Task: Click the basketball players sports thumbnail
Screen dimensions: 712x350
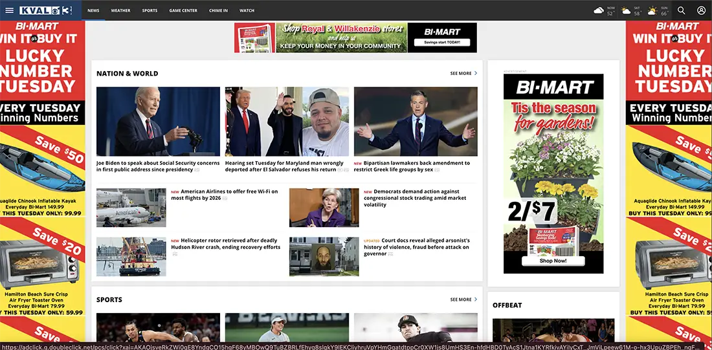Action: point(158,327)
